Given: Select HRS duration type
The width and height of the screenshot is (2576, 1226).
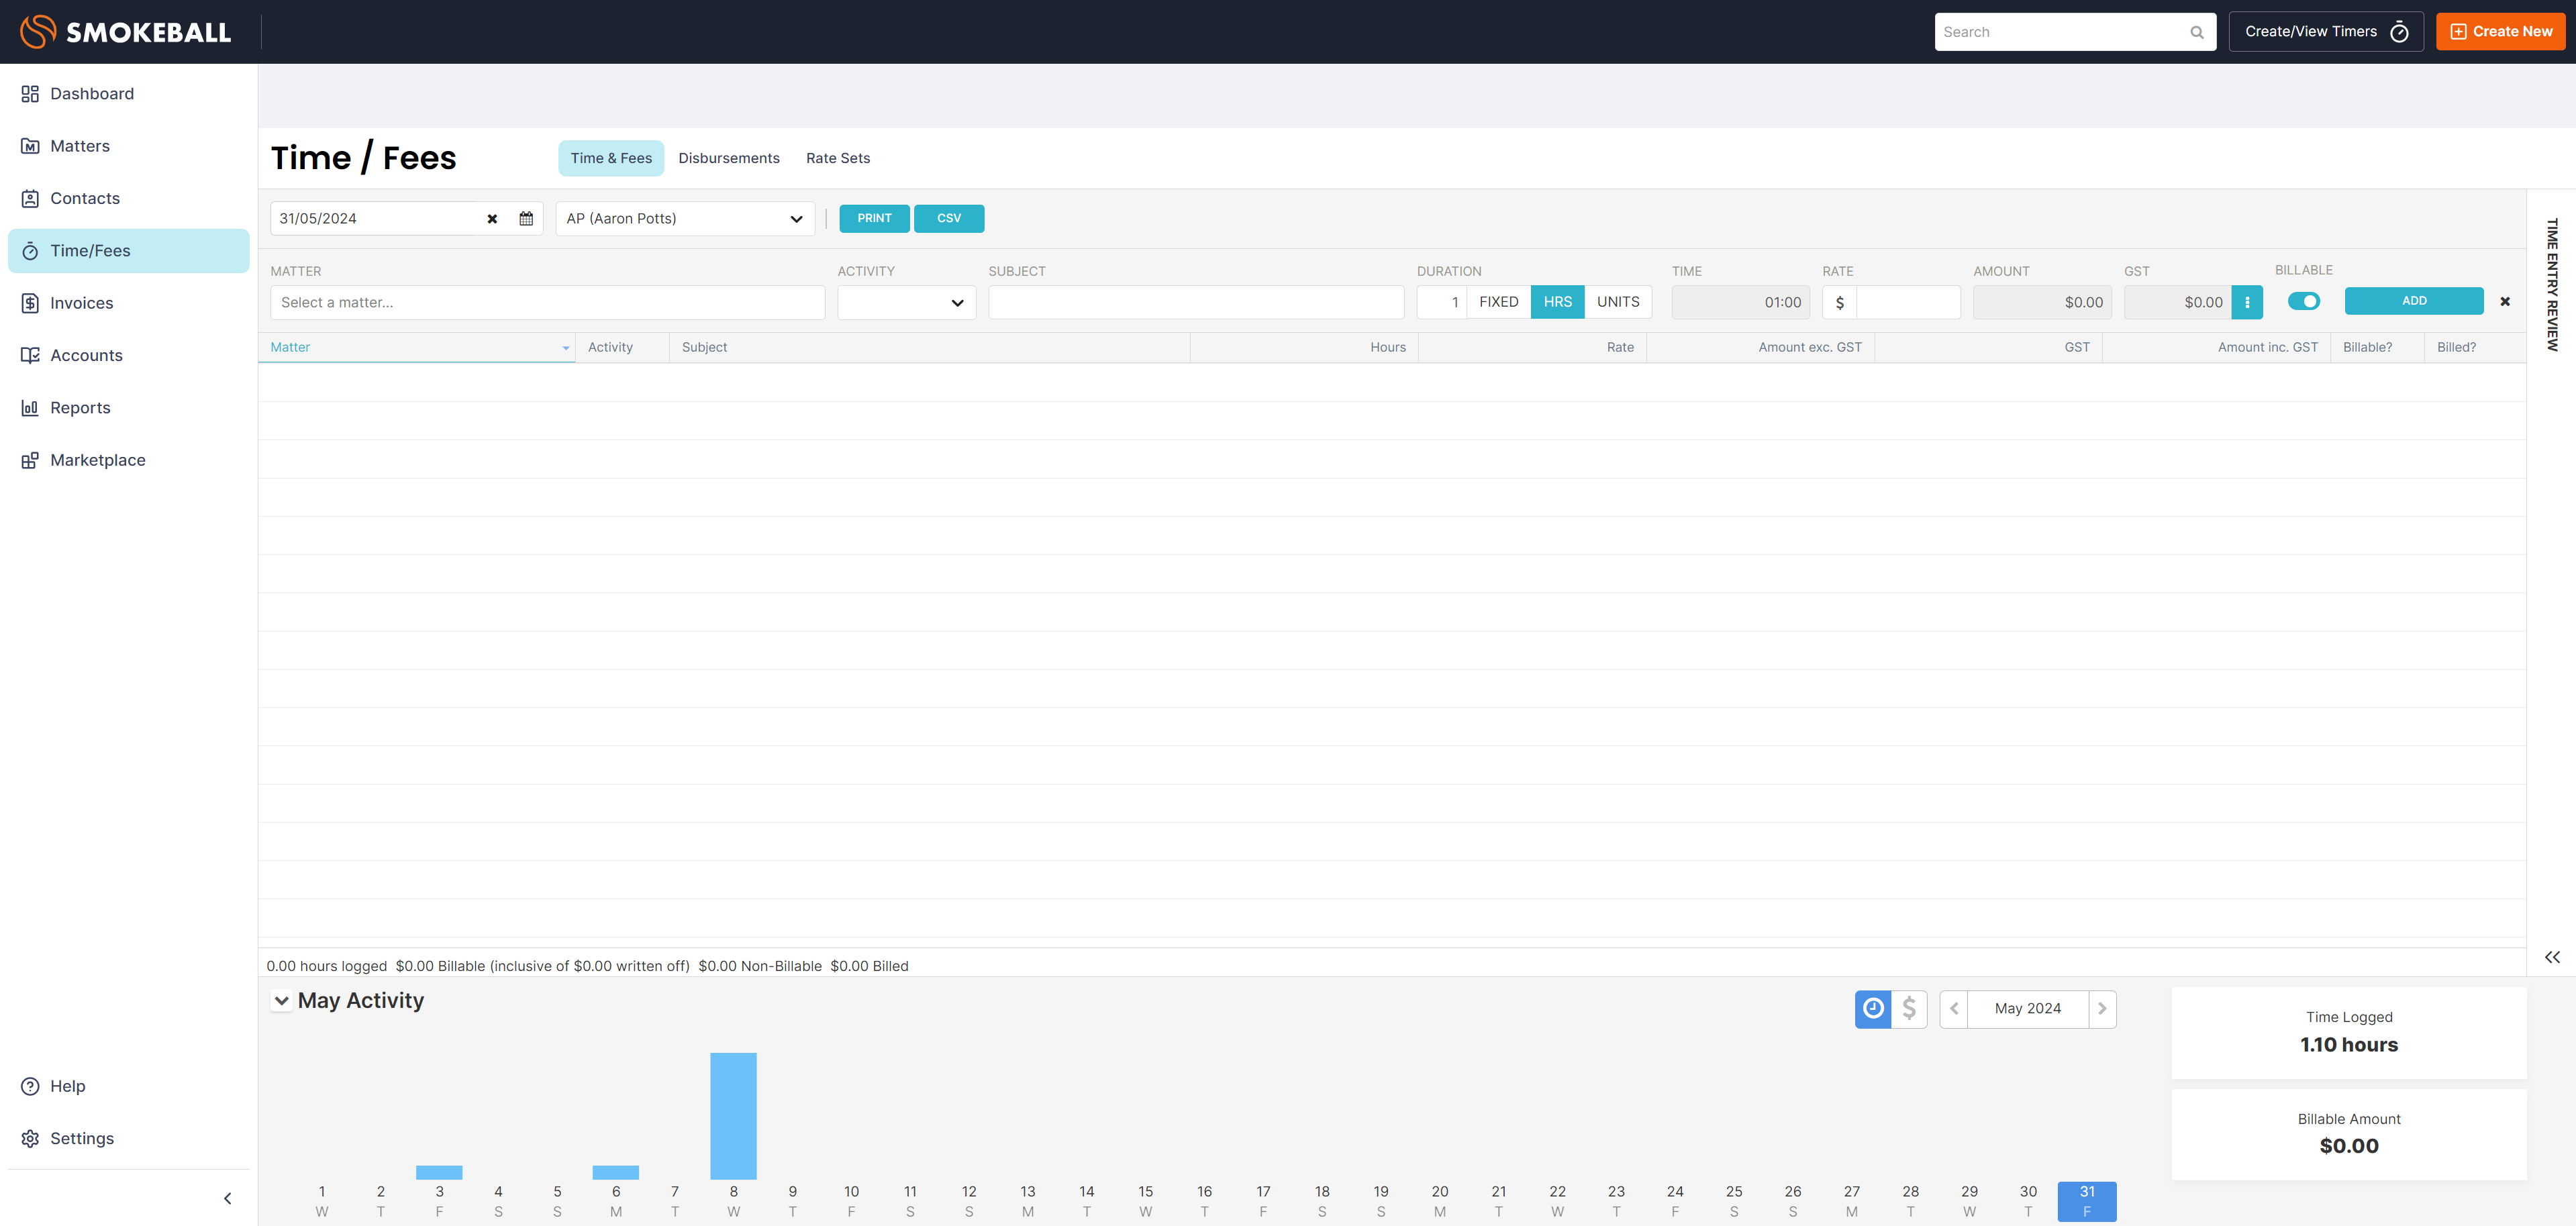Looking at the screenshot, I should pyautogui.click(x=1557, y=302).
